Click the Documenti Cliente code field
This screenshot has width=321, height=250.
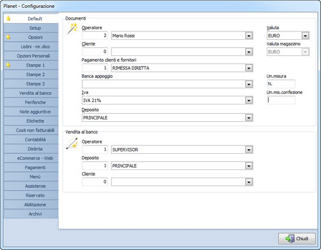click(x=95, y=52)
